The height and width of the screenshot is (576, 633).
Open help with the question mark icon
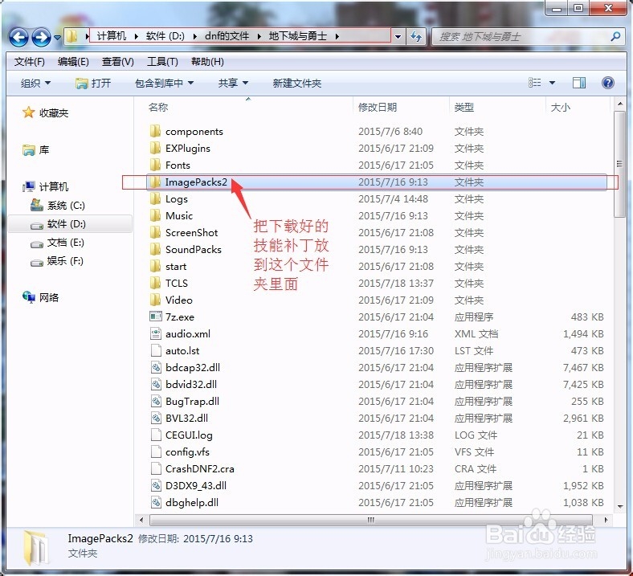click(608, 83)
